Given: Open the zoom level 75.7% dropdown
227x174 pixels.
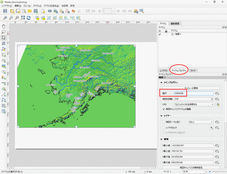Looking at the screenshot, I should tap(206, 172).
